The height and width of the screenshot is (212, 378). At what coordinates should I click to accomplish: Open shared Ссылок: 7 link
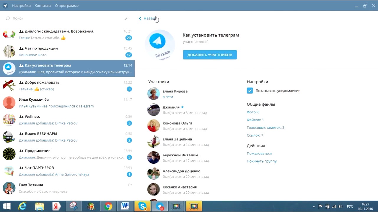point(255,135)
